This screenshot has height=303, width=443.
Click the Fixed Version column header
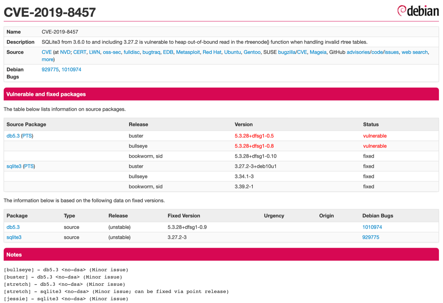click(x=184, y=216)
